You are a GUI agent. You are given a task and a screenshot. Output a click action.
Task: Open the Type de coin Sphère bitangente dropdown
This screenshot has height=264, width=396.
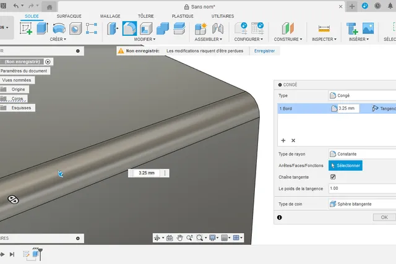coord(363,204)
